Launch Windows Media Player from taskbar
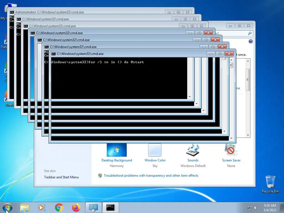 pyautogui.click(x=42, y=207)
